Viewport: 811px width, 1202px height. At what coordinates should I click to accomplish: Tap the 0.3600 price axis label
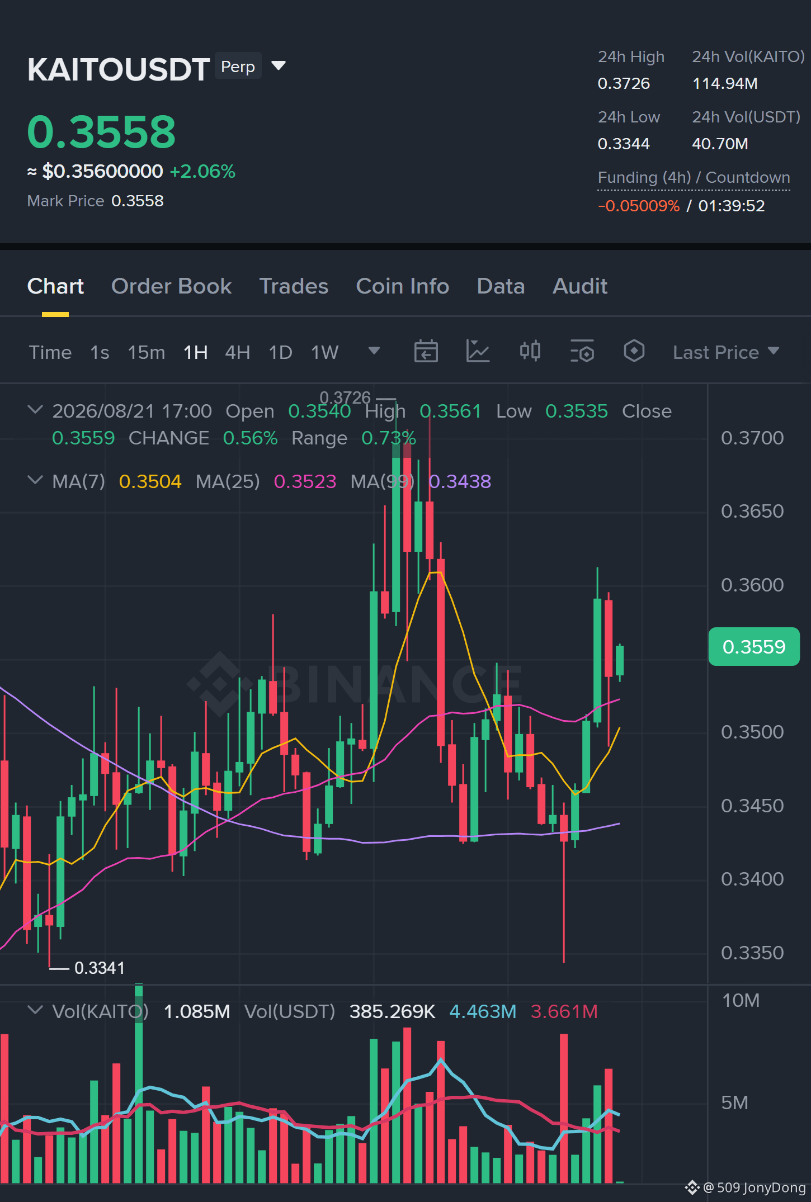tap(752, 585)
